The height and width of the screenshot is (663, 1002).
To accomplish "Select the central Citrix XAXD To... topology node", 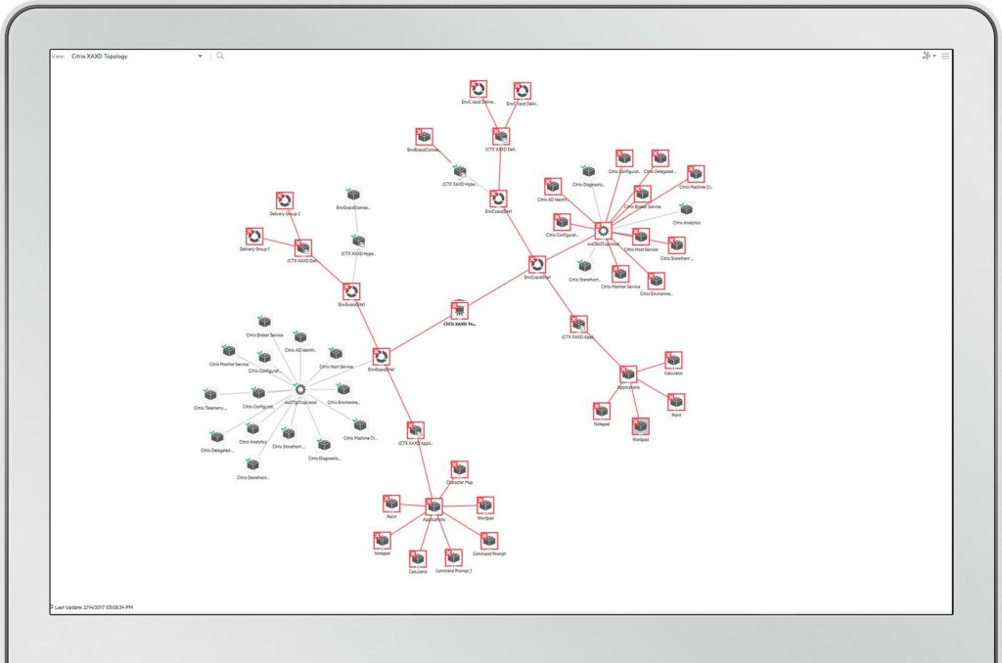I will pos(459,310).
